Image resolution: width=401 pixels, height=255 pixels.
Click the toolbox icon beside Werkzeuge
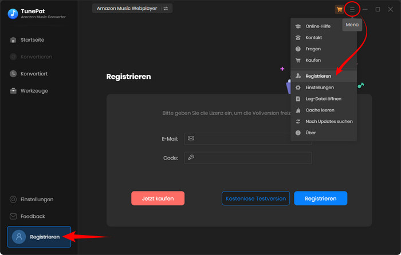pos(13,90)
